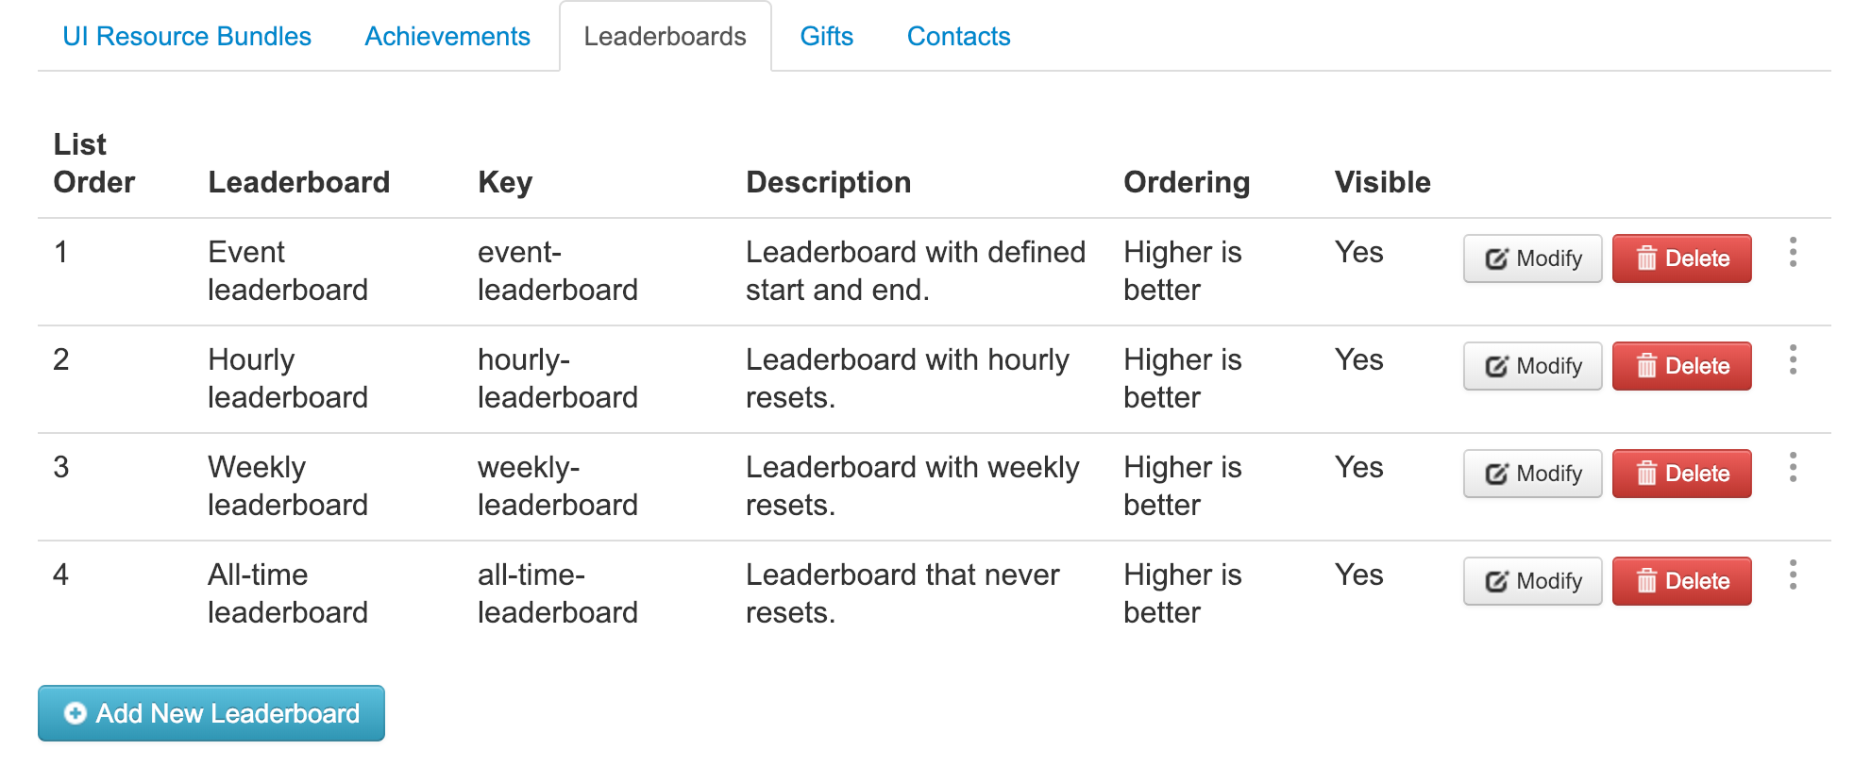
Task: Click the trash delete icon for Event leaderboard
Action: (x=1648, y=258)
